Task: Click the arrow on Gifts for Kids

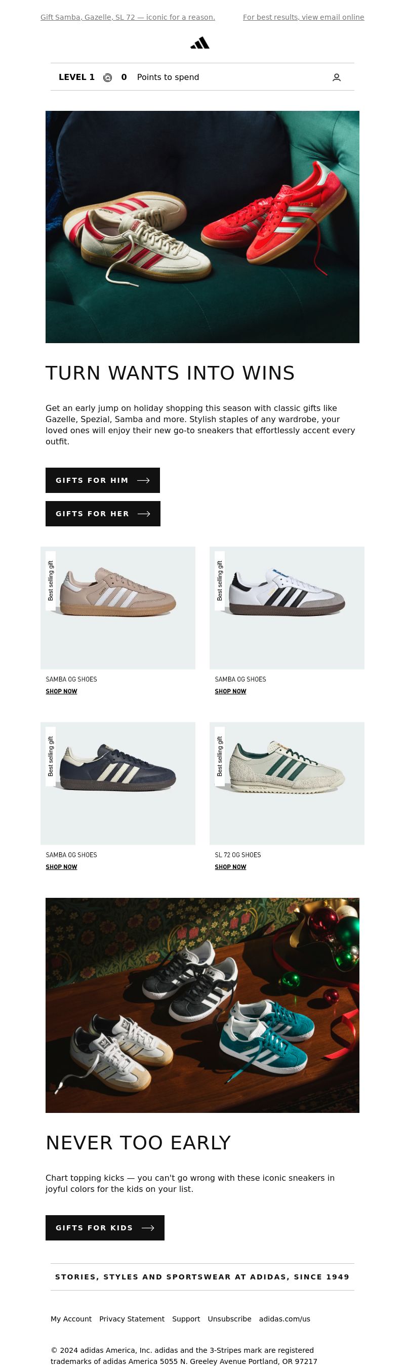Action: (x=148, y=1227)
